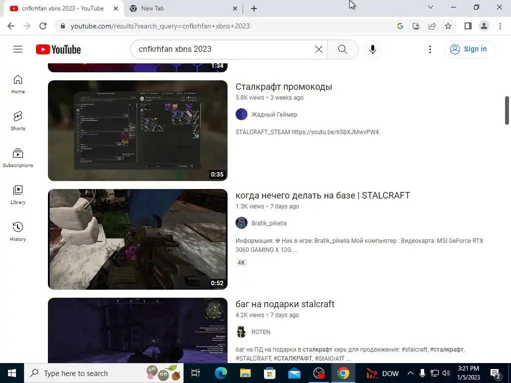Screen dimensions: 511x383
Task: Click the Google icon in the address bar
Action: 400,26
